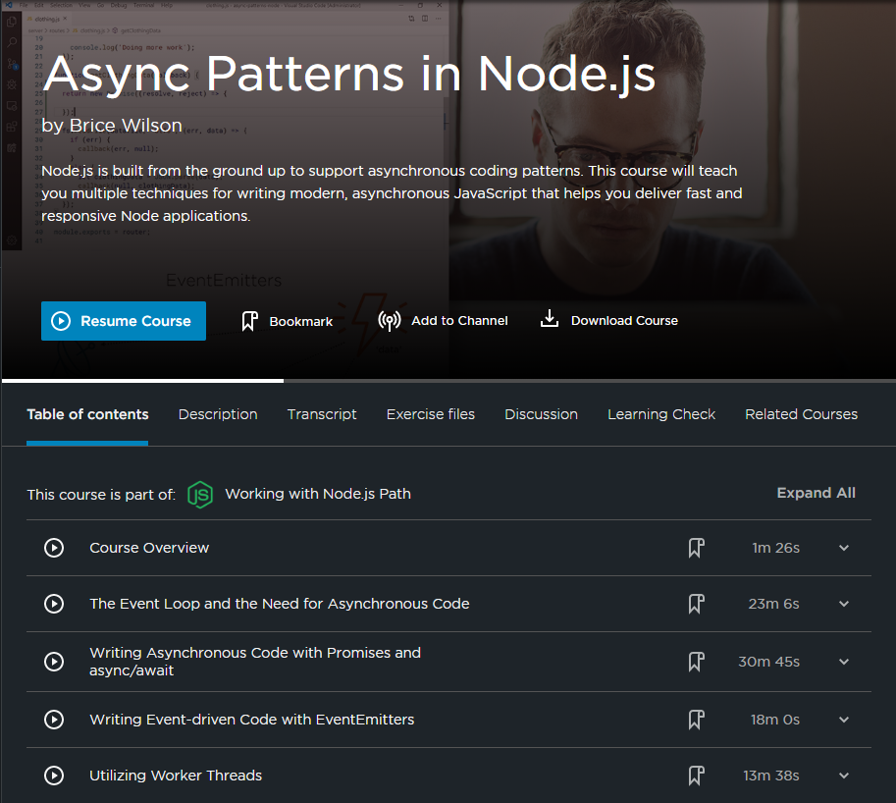Viewport: 896px width, 803px height.
Task: Open the Discussion tab
Action: pos(541,414)
